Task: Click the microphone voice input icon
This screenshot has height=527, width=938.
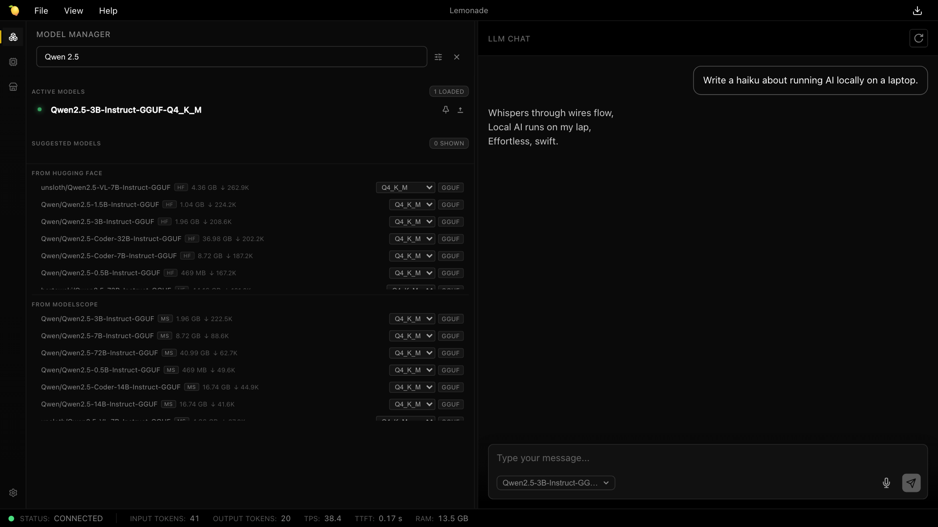Action: (x=886, y=483)
